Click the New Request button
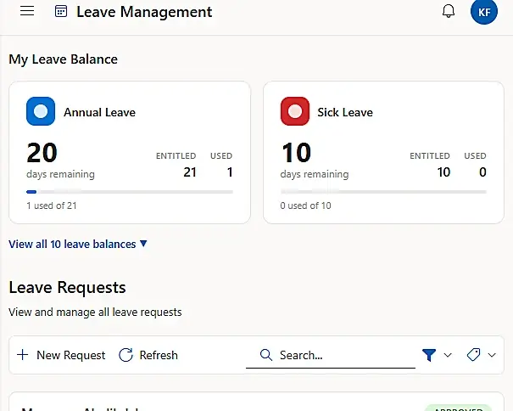The image size is (513, 411). (61, 355)
